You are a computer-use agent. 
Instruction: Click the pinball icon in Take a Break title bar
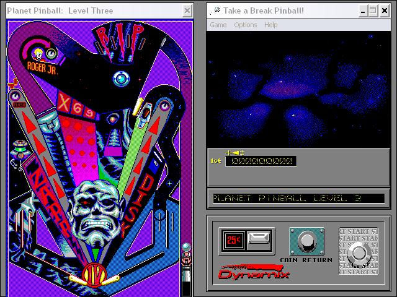[x=215, y=11]
